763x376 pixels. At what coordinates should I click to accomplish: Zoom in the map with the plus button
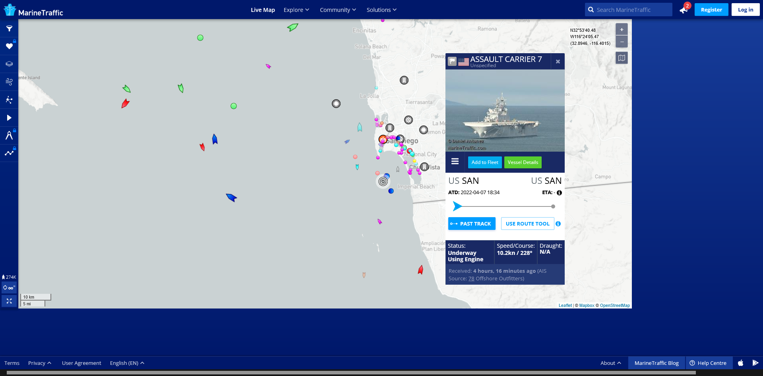coord(622,29)
